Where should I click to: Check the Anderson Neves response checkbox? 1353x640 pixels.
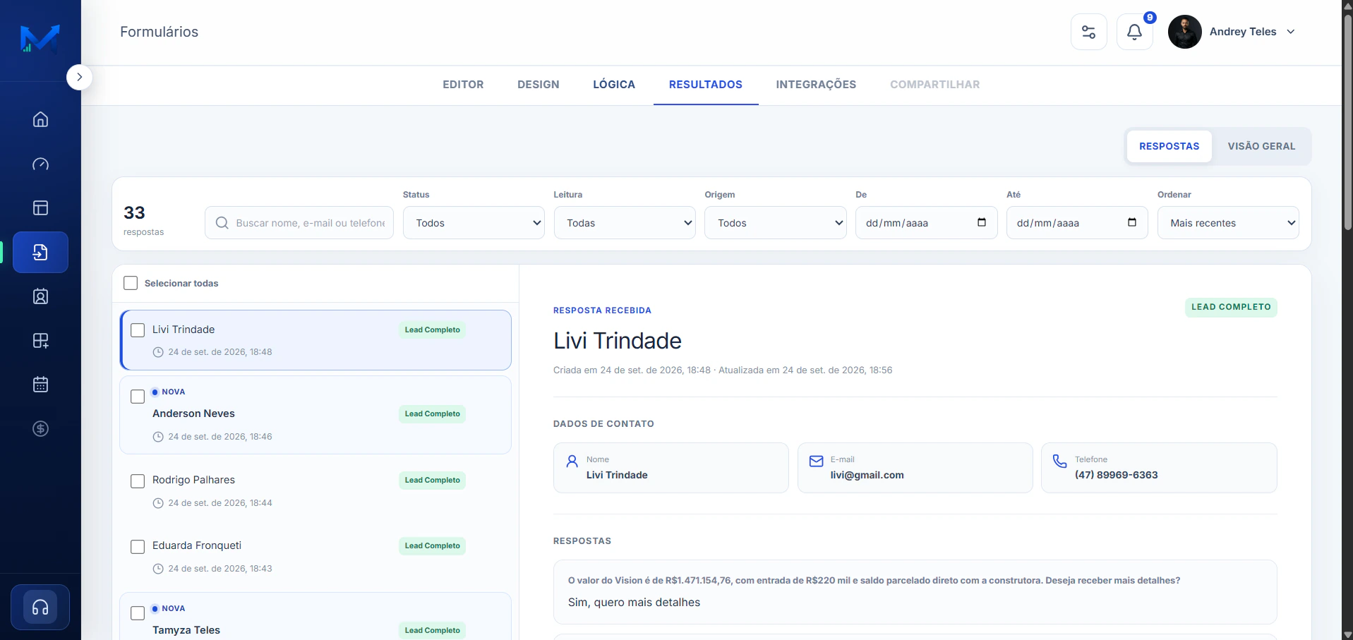pyautogui.click(x=138, y=397)
